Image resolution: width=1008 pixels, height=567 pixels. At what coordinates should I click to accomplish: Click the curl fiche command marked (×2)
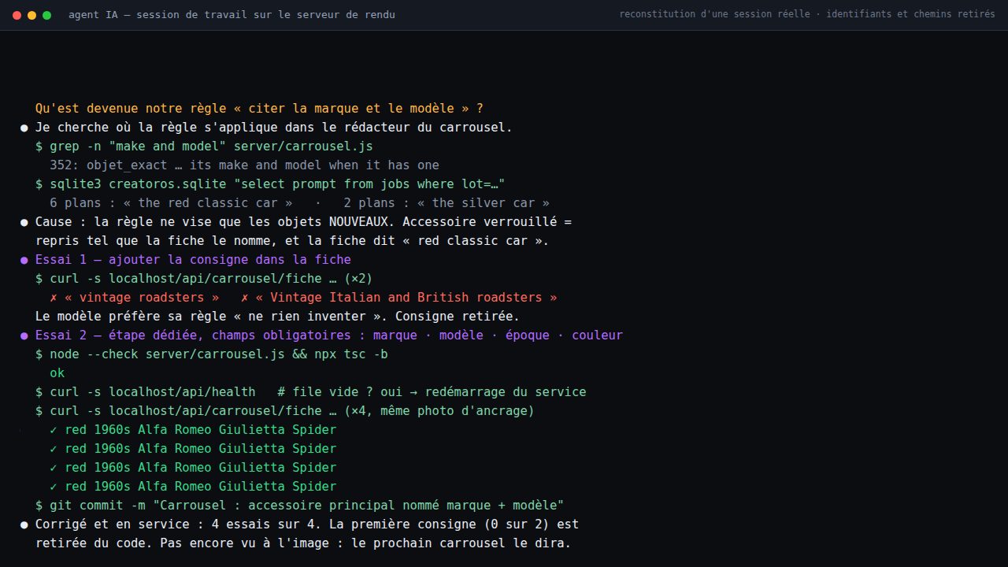point(204,279)
